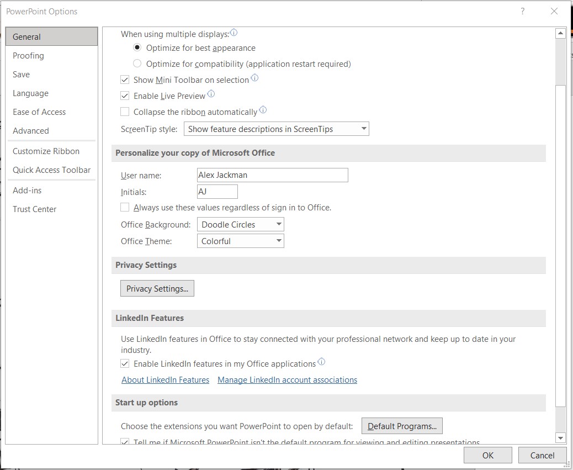
Task: Open Manage LinkedIn account associations link
Action: click(x=287, y=380)
